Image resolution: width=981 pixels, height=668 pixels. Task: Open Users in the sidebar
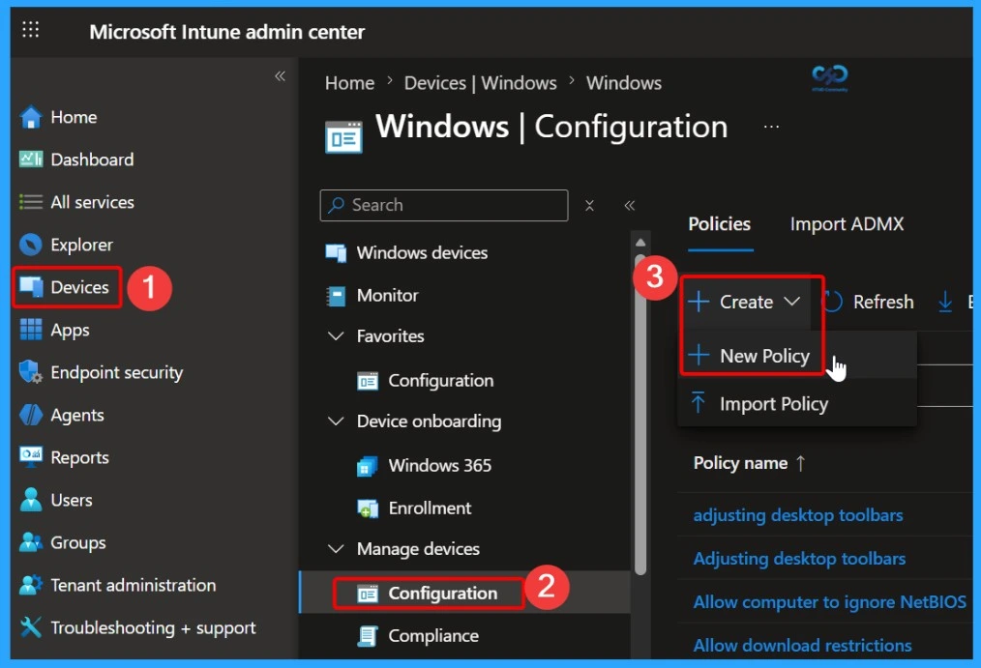click(x=72, y=500)
